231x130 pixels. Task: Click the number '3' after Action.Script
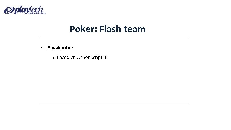[105, 58]
